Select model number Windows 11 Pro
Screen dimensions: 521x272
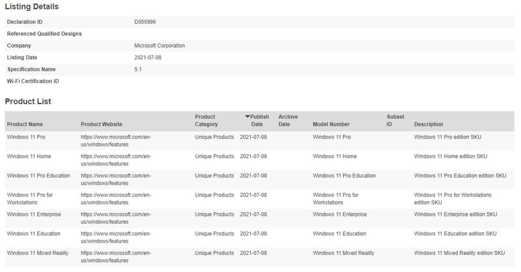coord(332,137)
